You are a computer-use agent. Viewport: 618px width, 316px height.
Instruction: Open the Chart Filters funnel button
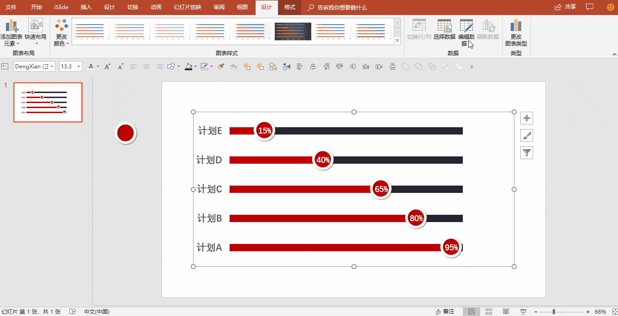tap(527, 153)
